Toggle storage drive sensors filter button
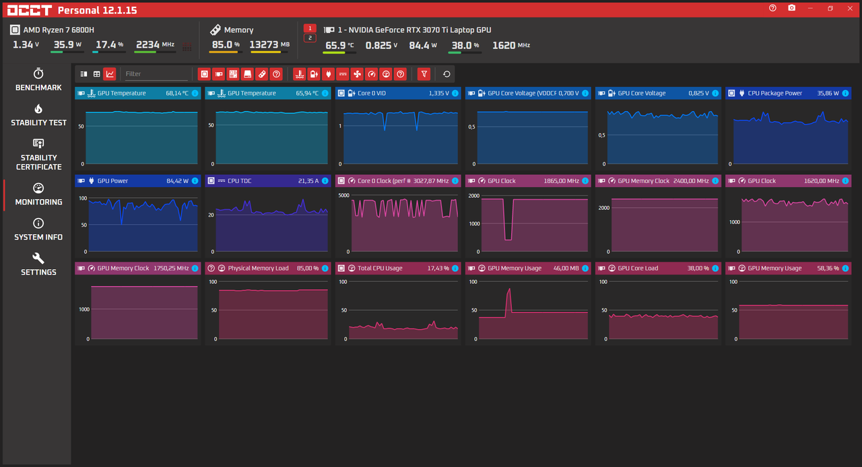 [x=248, y=74]
